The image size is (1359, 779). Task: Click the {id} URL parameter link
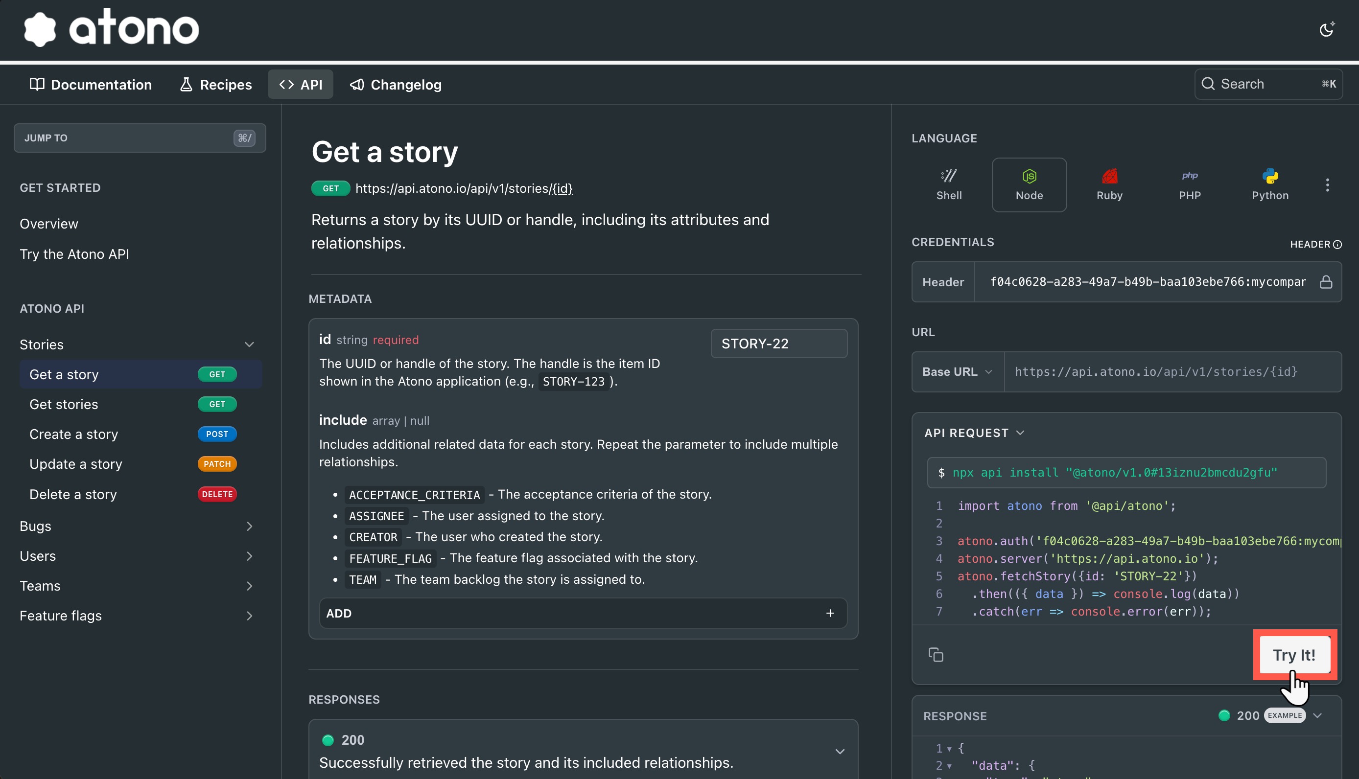tap(562, 189)
